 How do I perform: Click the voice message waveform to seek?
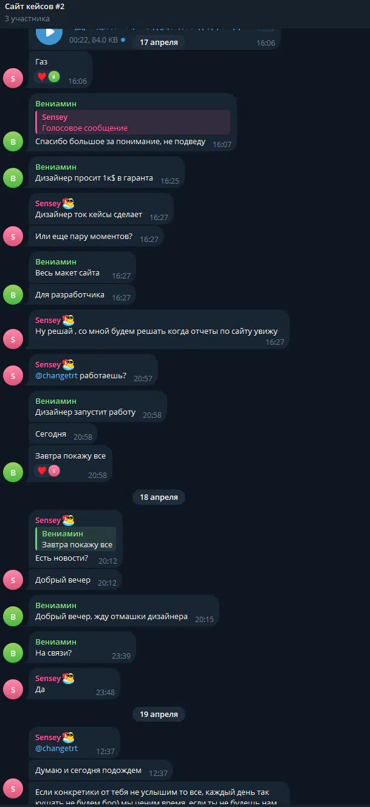click(158, 27)
